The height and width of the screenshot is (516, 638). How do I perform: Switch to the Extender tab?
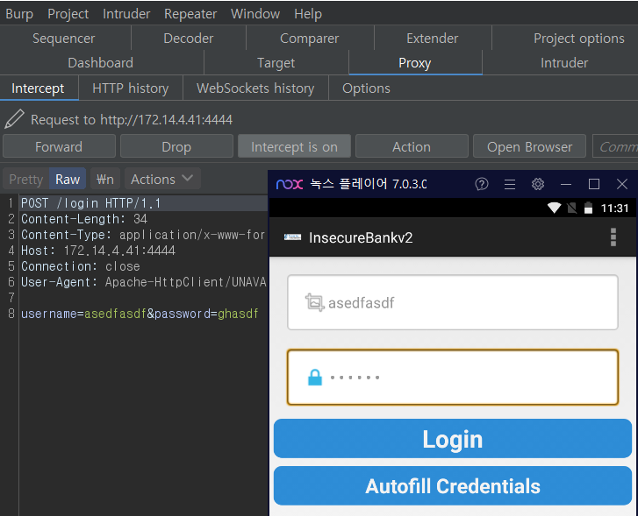point(432,39)
